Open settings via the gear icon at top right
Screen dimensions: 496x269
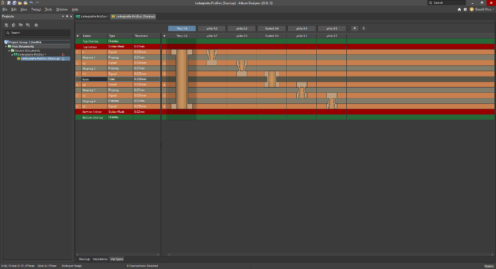click(x=465, y=9)
